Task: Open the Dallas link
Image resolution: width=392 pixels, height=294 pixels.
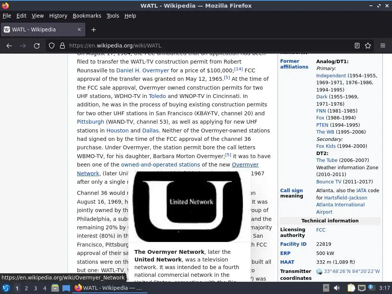Action: [150, 131]
